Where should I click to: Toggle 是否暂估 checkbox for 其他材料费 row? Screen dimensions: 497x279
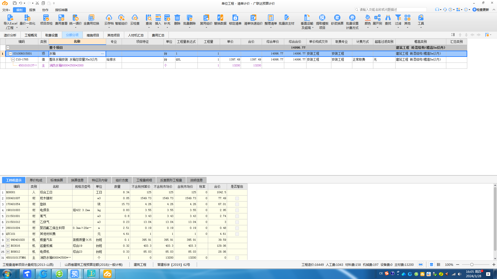[x=237, y=234]
